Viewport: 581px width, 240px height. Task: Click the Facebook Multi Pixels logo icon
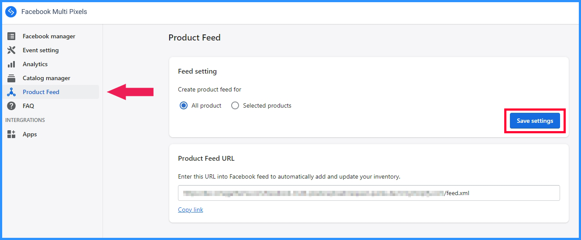coord(11,12)
